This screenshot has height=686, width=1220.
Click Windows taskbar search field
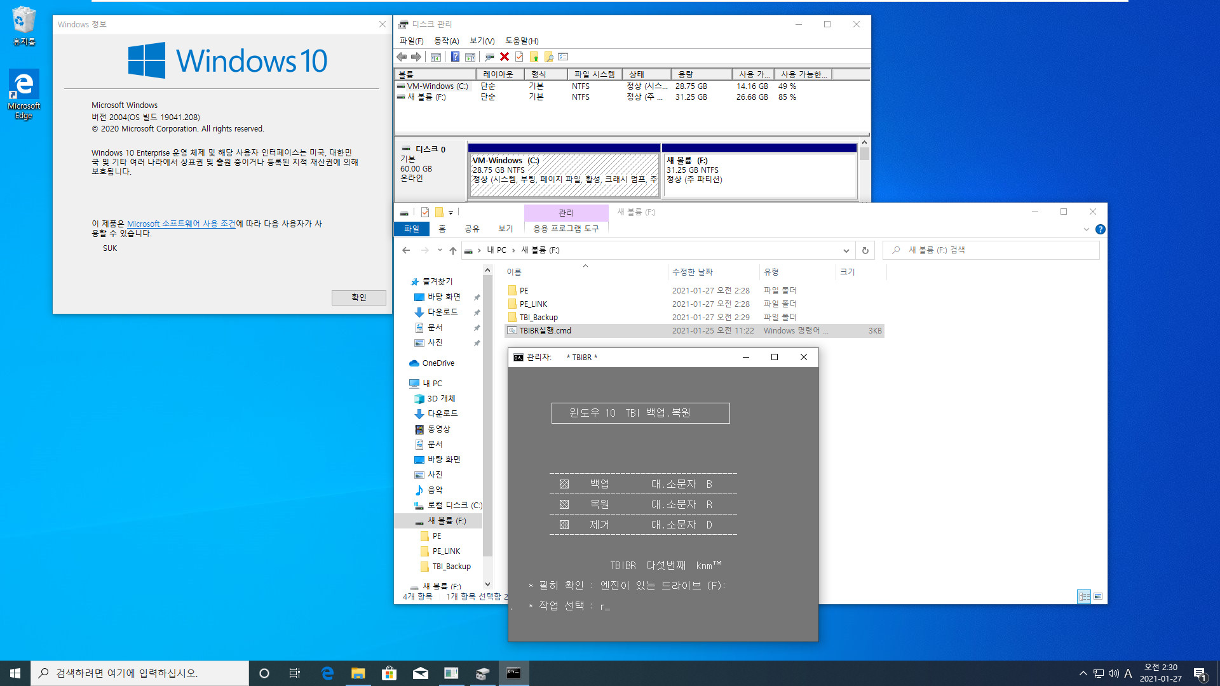140,673
